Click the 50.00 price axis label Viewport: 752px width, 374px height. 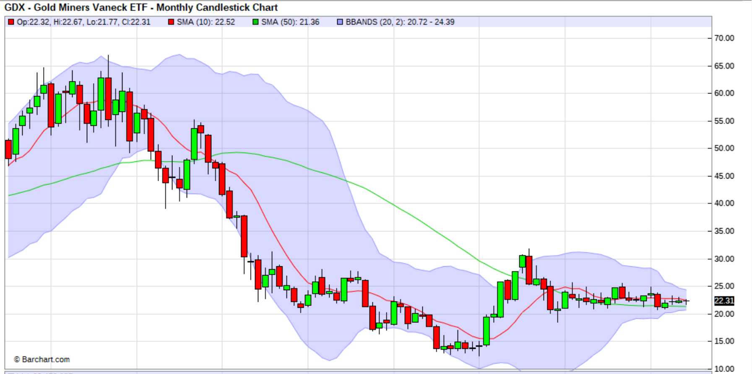tap(724, 148)
